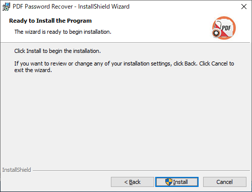Click the Click Install to begin instruction

click(x=57, y=51)
